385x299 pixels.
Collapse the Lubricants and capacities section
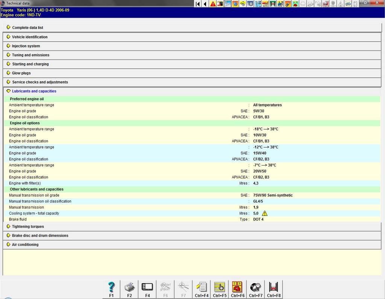192,91
